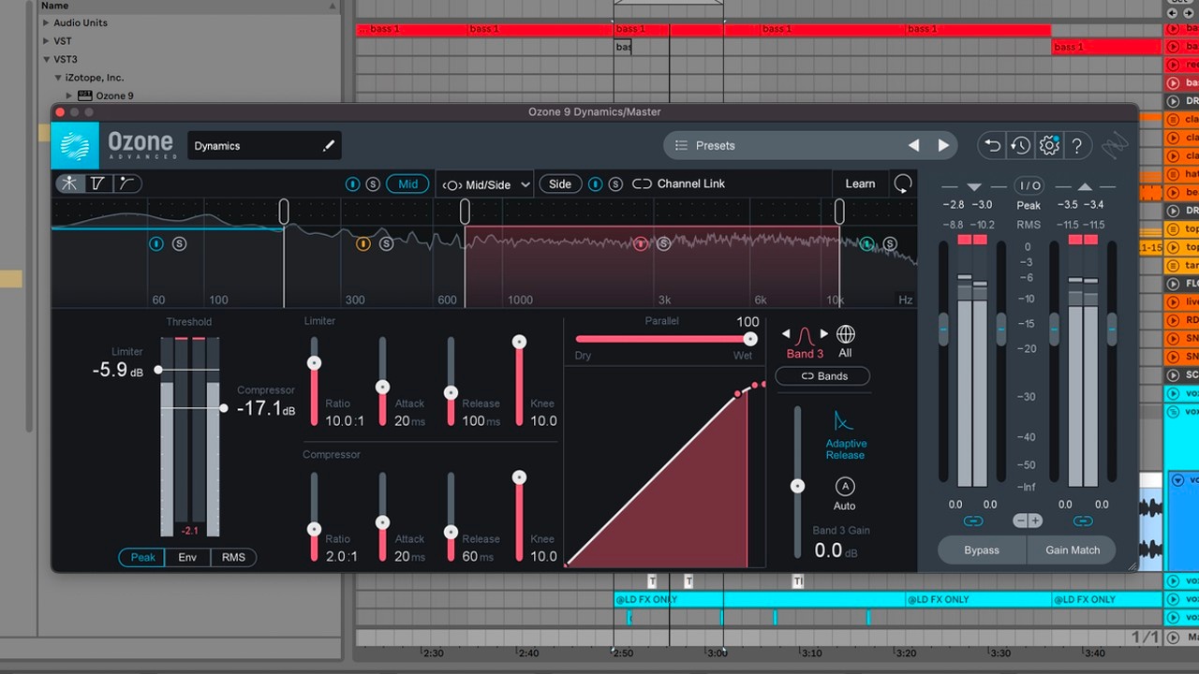Enable Auto gain for Band 3
The width and height of the screenshot is (1199, 674).
coord(844,487)
